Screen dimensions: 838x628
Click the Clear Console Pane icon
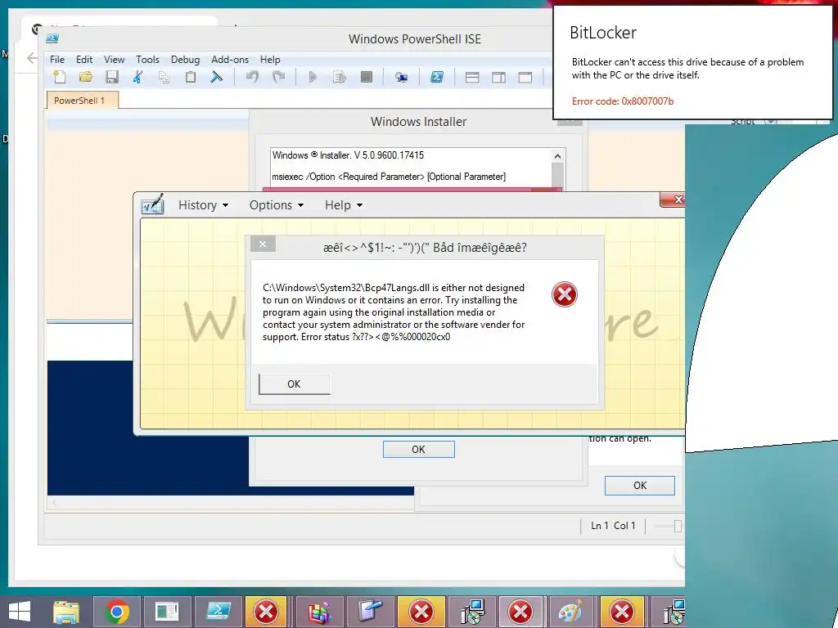pyautogui.click(x=216, y=78)
